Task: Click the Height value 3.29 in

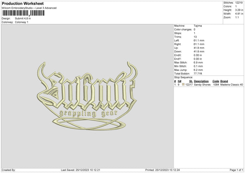Action: tap(239, 10)
